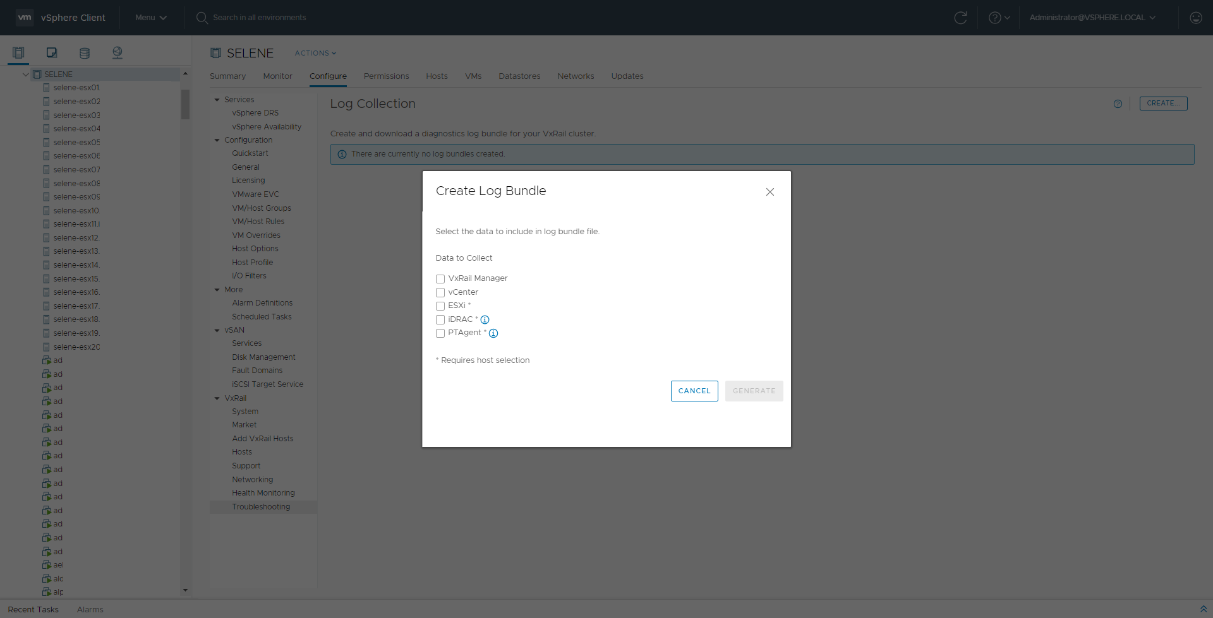Open the Networking inventory icon

tap(118, 53)
